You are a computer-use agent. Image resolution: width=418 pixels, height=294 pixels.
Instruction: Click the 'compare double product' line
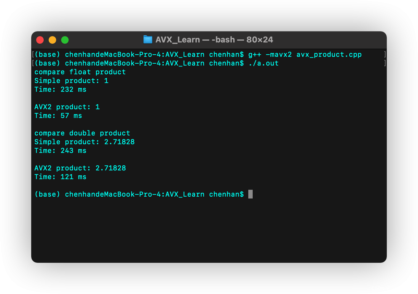[82, 133]
